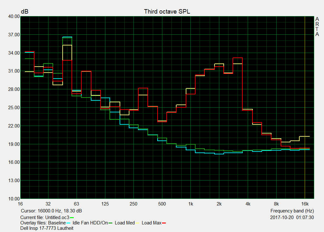Click the Load Max red legend swatch

pyautogui.click(x=164, y=223)
